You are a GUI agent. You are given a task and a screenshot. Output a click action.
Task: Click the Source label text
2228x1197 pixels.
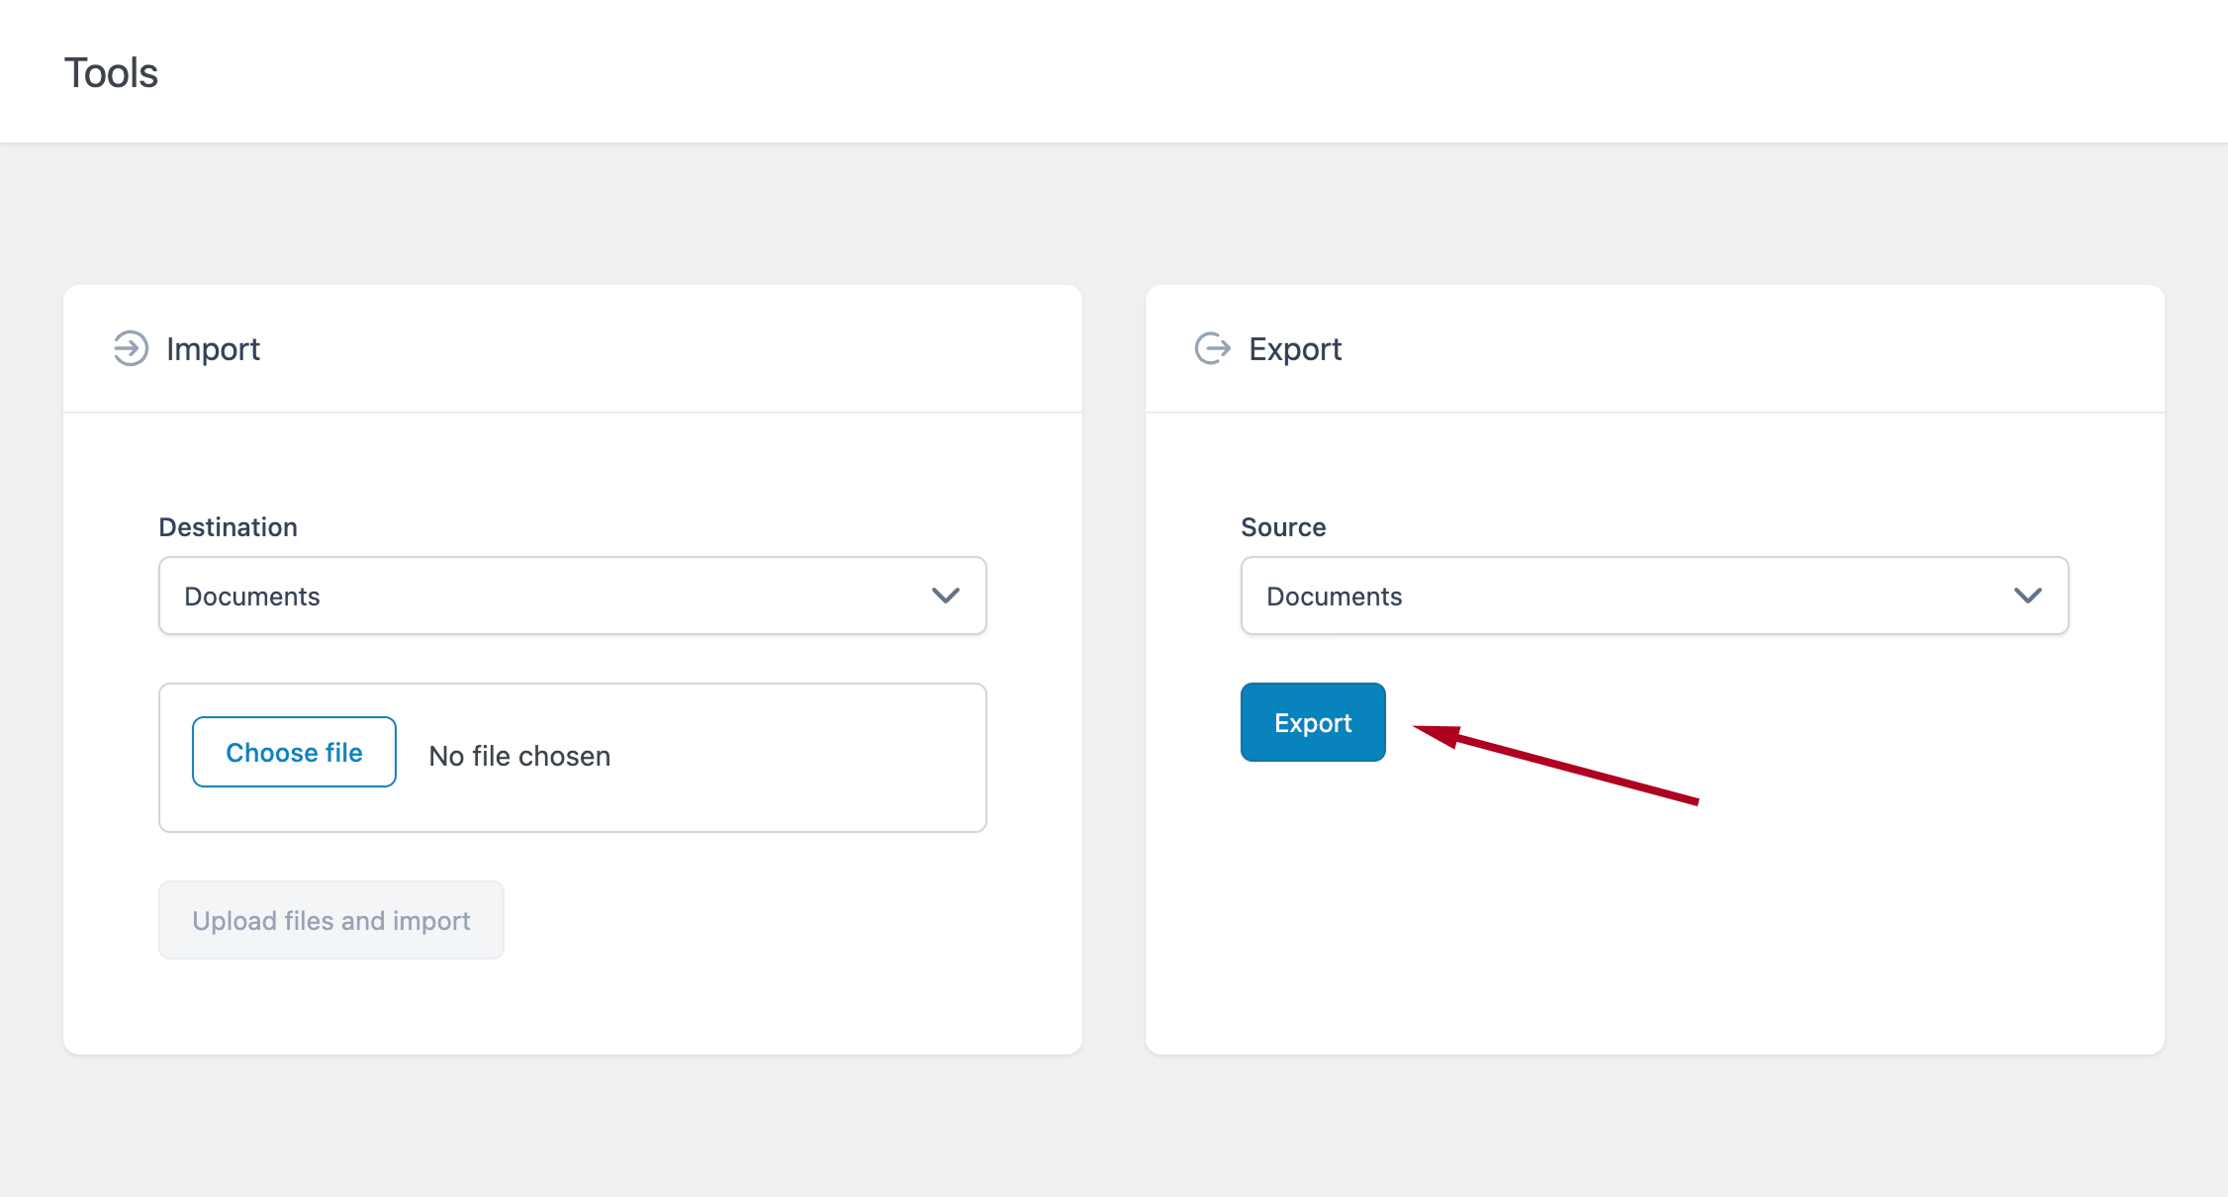click(x=1283, y=526)
